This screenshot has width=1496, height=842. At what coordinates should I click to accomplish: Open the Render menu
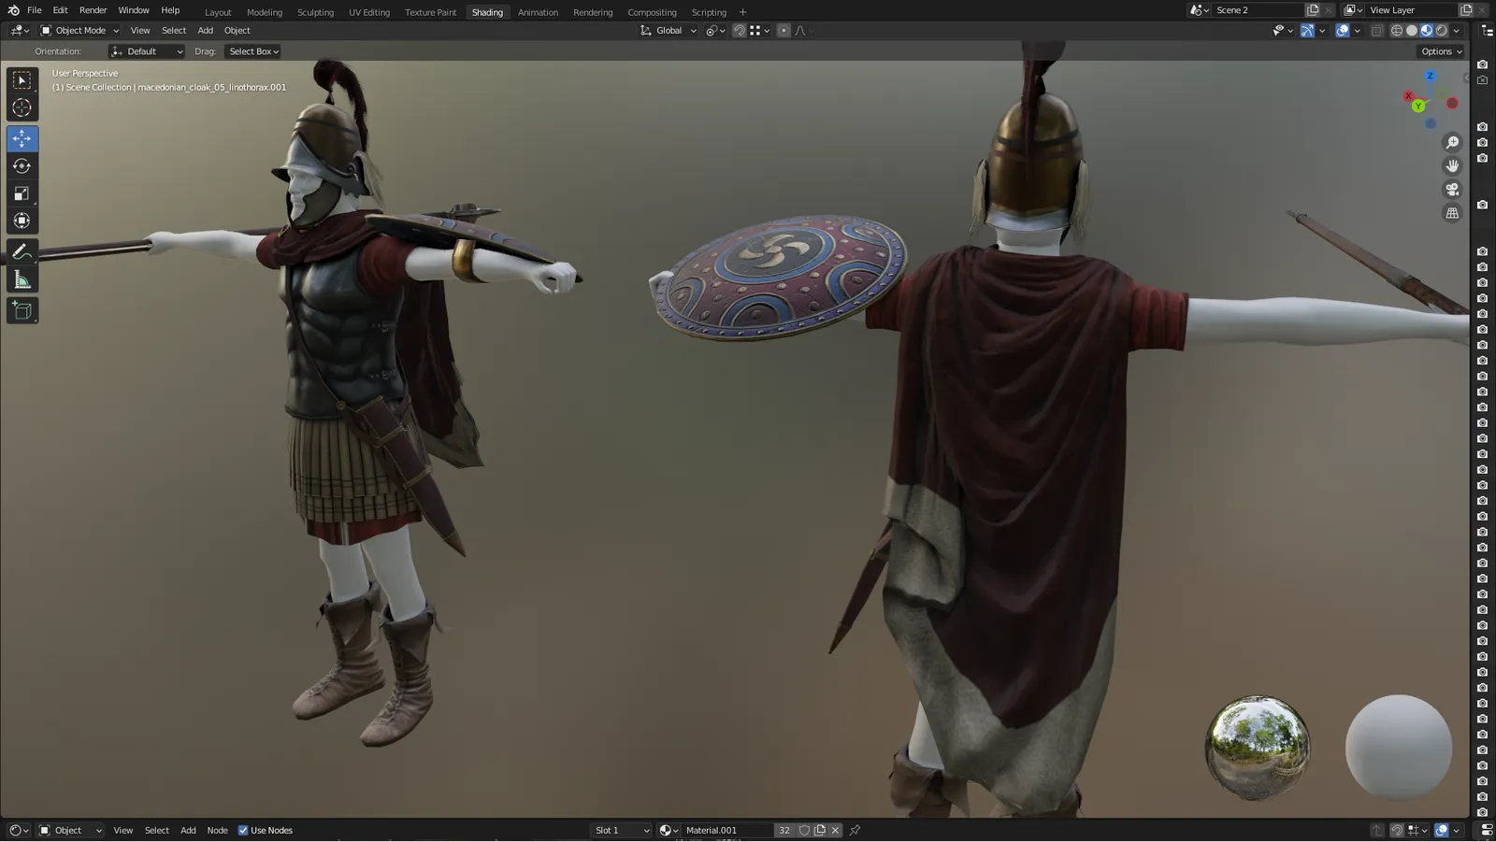pyautogui.click(x=93, y=10)
